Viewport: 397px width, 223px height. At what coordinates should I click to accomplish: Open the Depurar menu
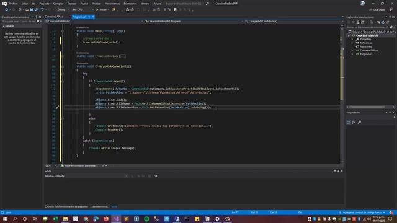click(x=72, y=4)
